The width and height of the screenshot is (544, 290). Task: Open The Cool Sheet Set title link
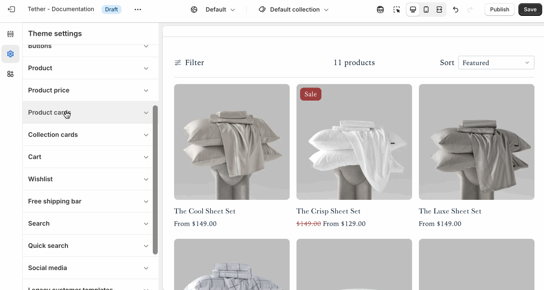204,211
